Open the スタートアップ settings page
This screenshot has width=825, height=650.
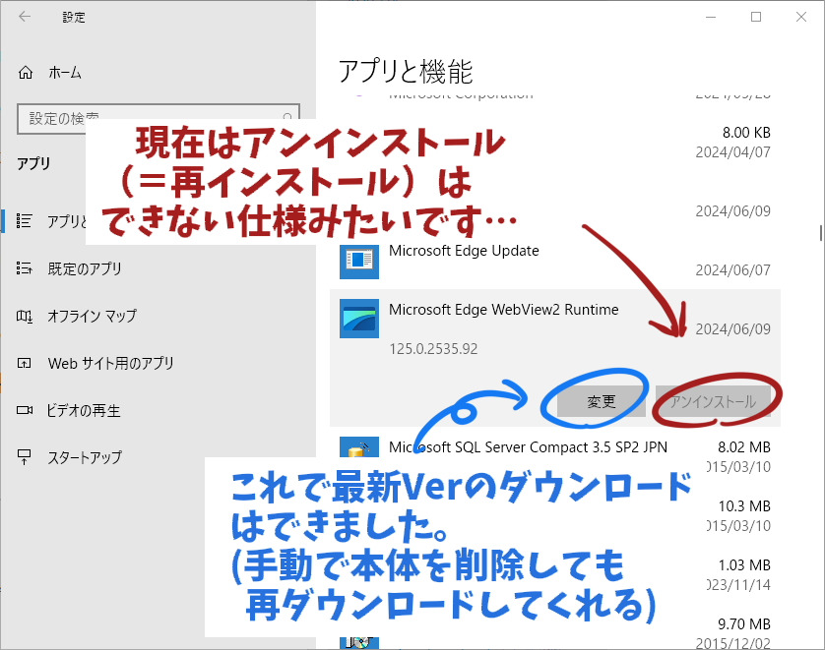(85, 457)
